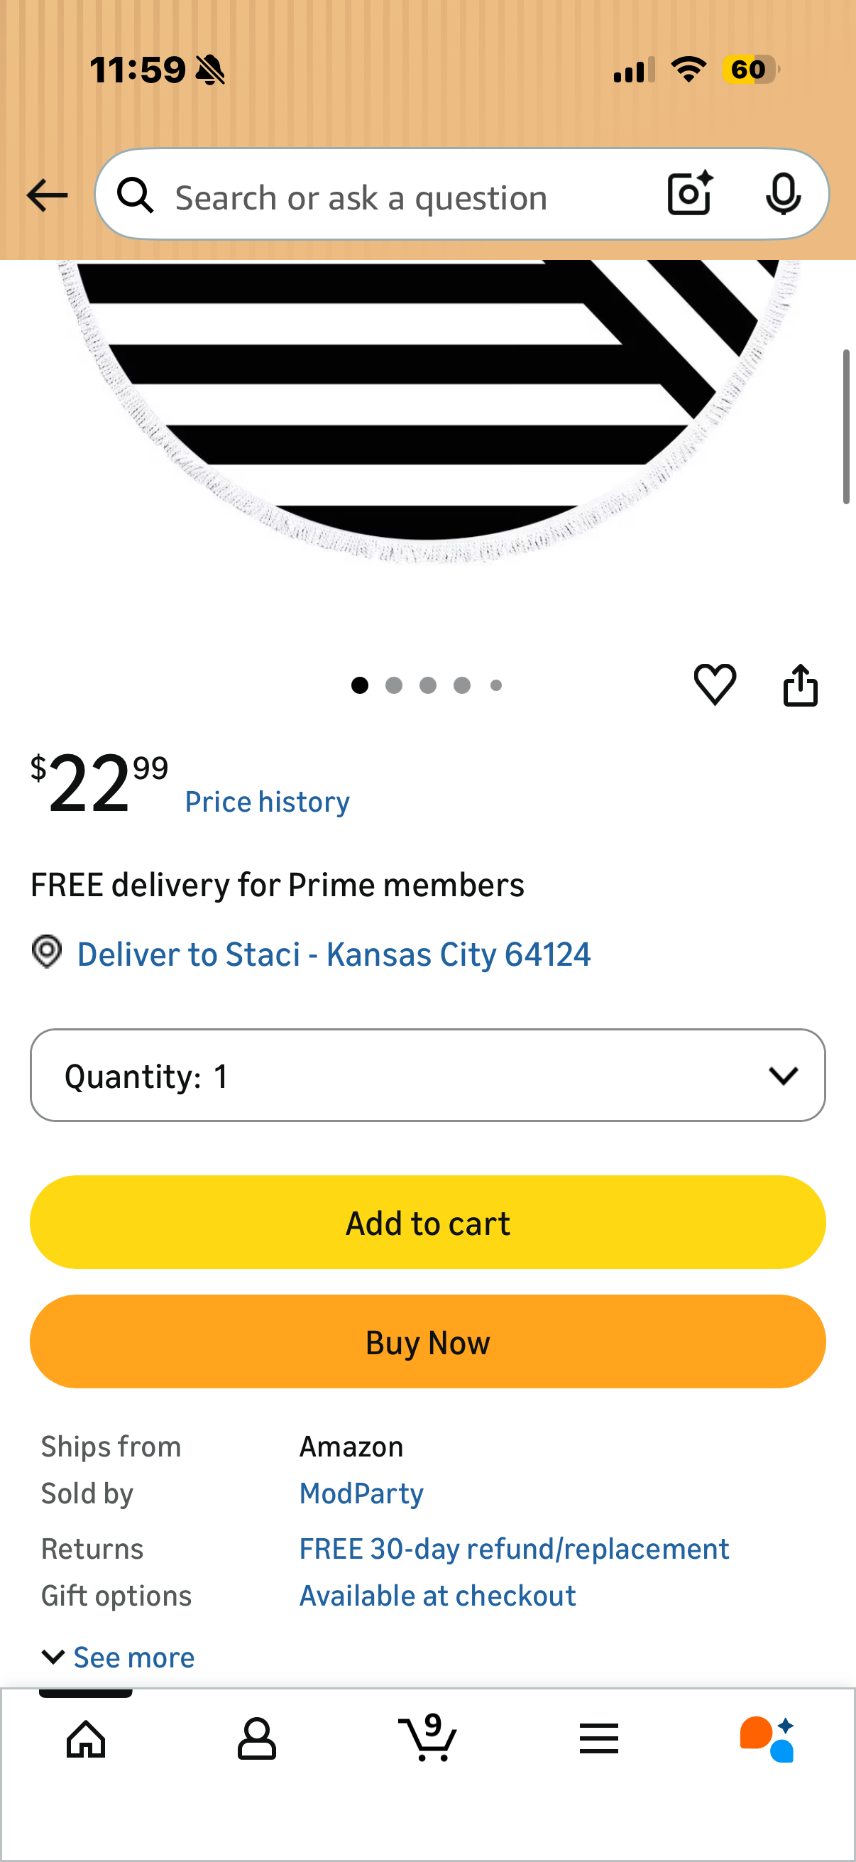Expand See more seller details
The height and width of the screenshot is (1862, 856).
(x=119, y=1657)
